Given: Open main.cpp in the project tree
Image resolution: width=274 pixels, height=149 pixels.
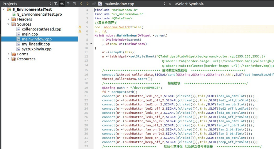Looking at the screenshot, I should [30, 34].
